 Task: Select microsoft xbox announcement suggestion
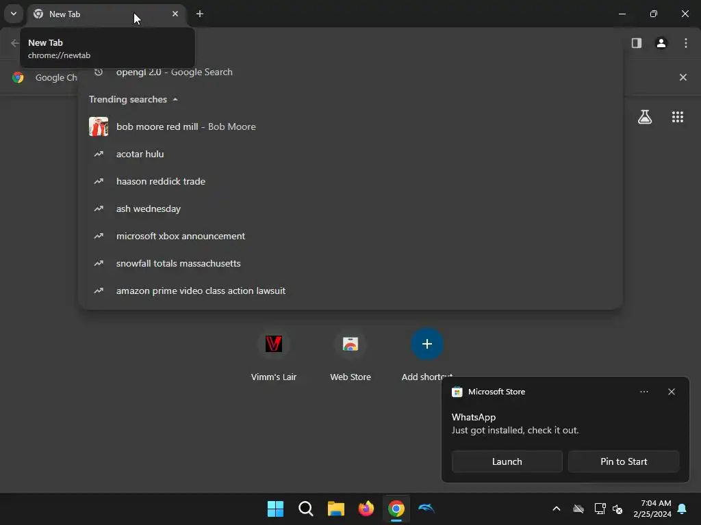click(x=350, y=236)
